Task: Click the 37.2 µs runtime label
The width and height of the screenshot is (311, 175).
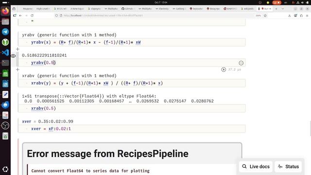Action: (x=235, y=70)
